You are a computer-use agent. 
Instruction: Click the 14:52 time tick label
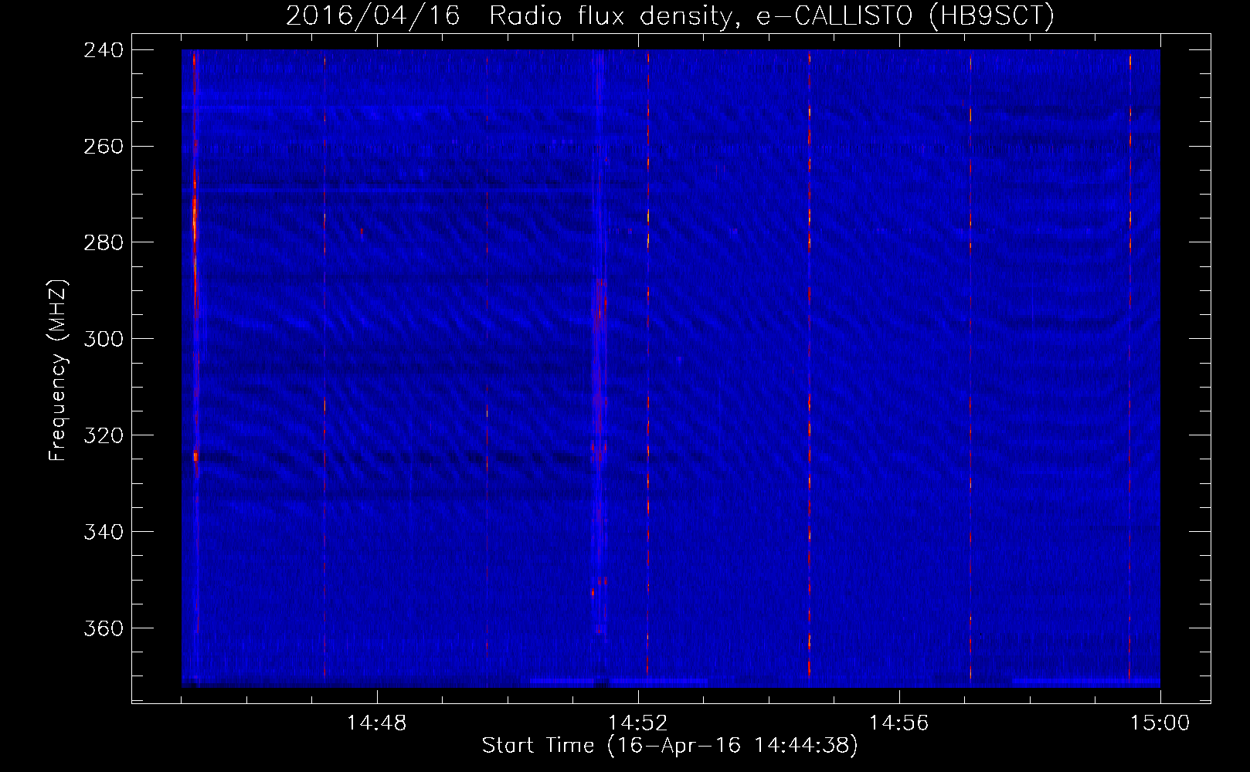point(637,723)
